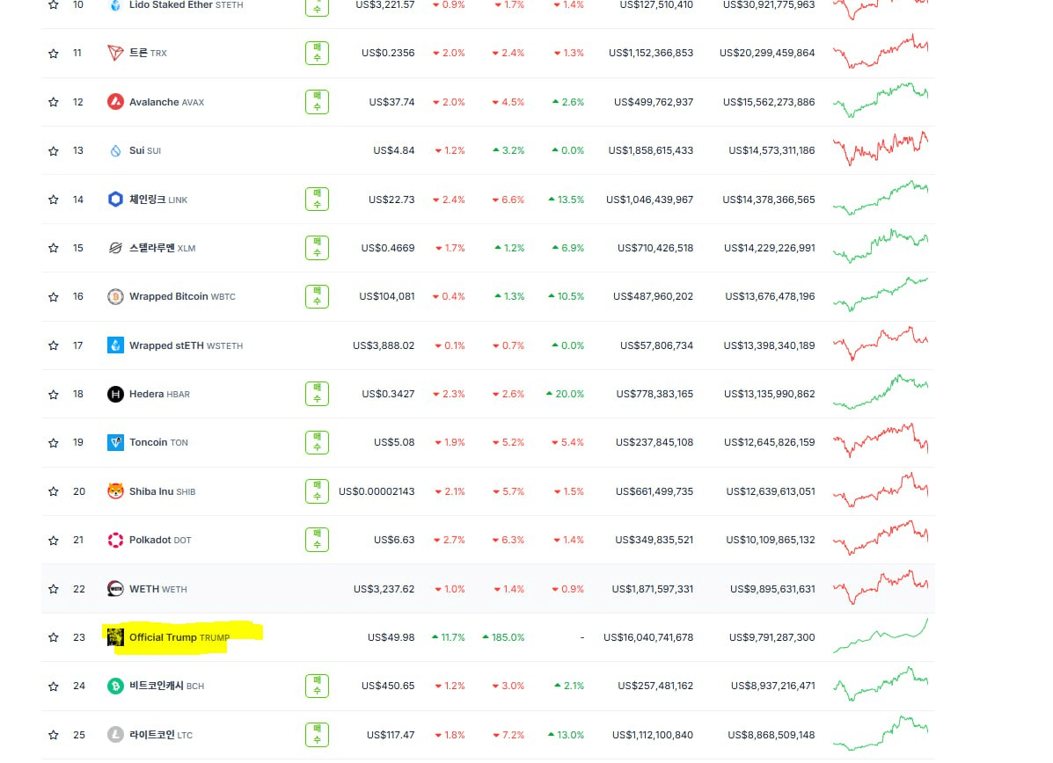Open the Official Trump TRUMP link
The width and height of the screenshot is (1053, 763).
coord(179,637)
